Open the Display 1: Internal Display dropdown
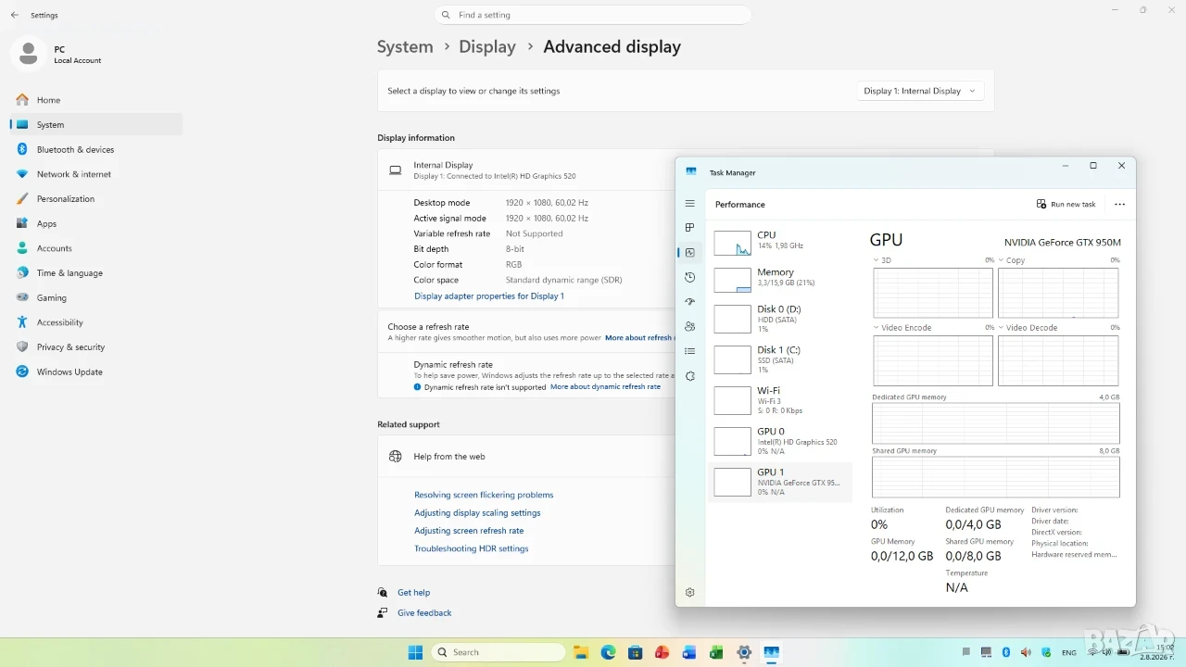The width and height of the screenshot is (1186, 667). click(x=919, y=91)
